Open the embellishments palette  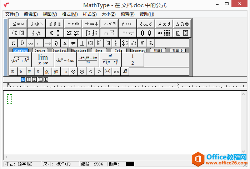(55, 24)
